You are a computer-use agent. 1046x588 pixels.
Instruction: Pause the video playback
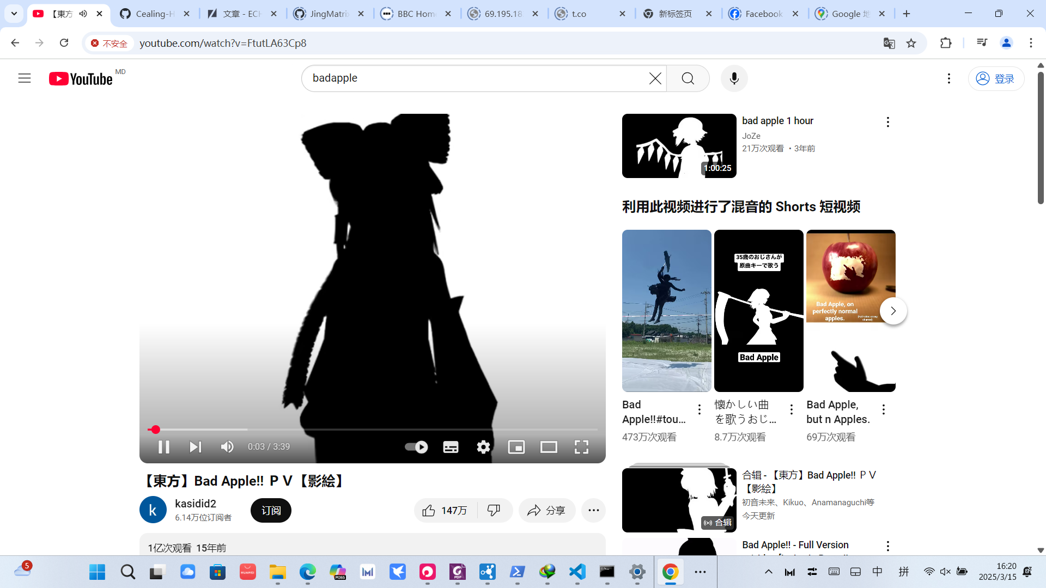(x=163, y=447)
